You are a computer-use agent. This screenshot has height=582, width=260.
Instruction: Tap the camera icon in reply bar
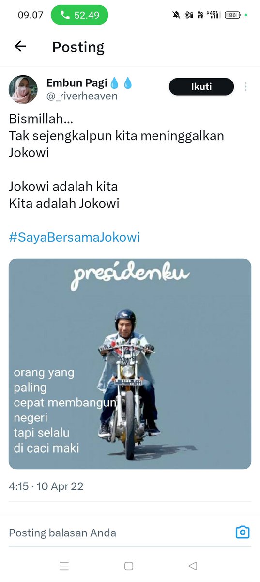[x=243, y=532]
